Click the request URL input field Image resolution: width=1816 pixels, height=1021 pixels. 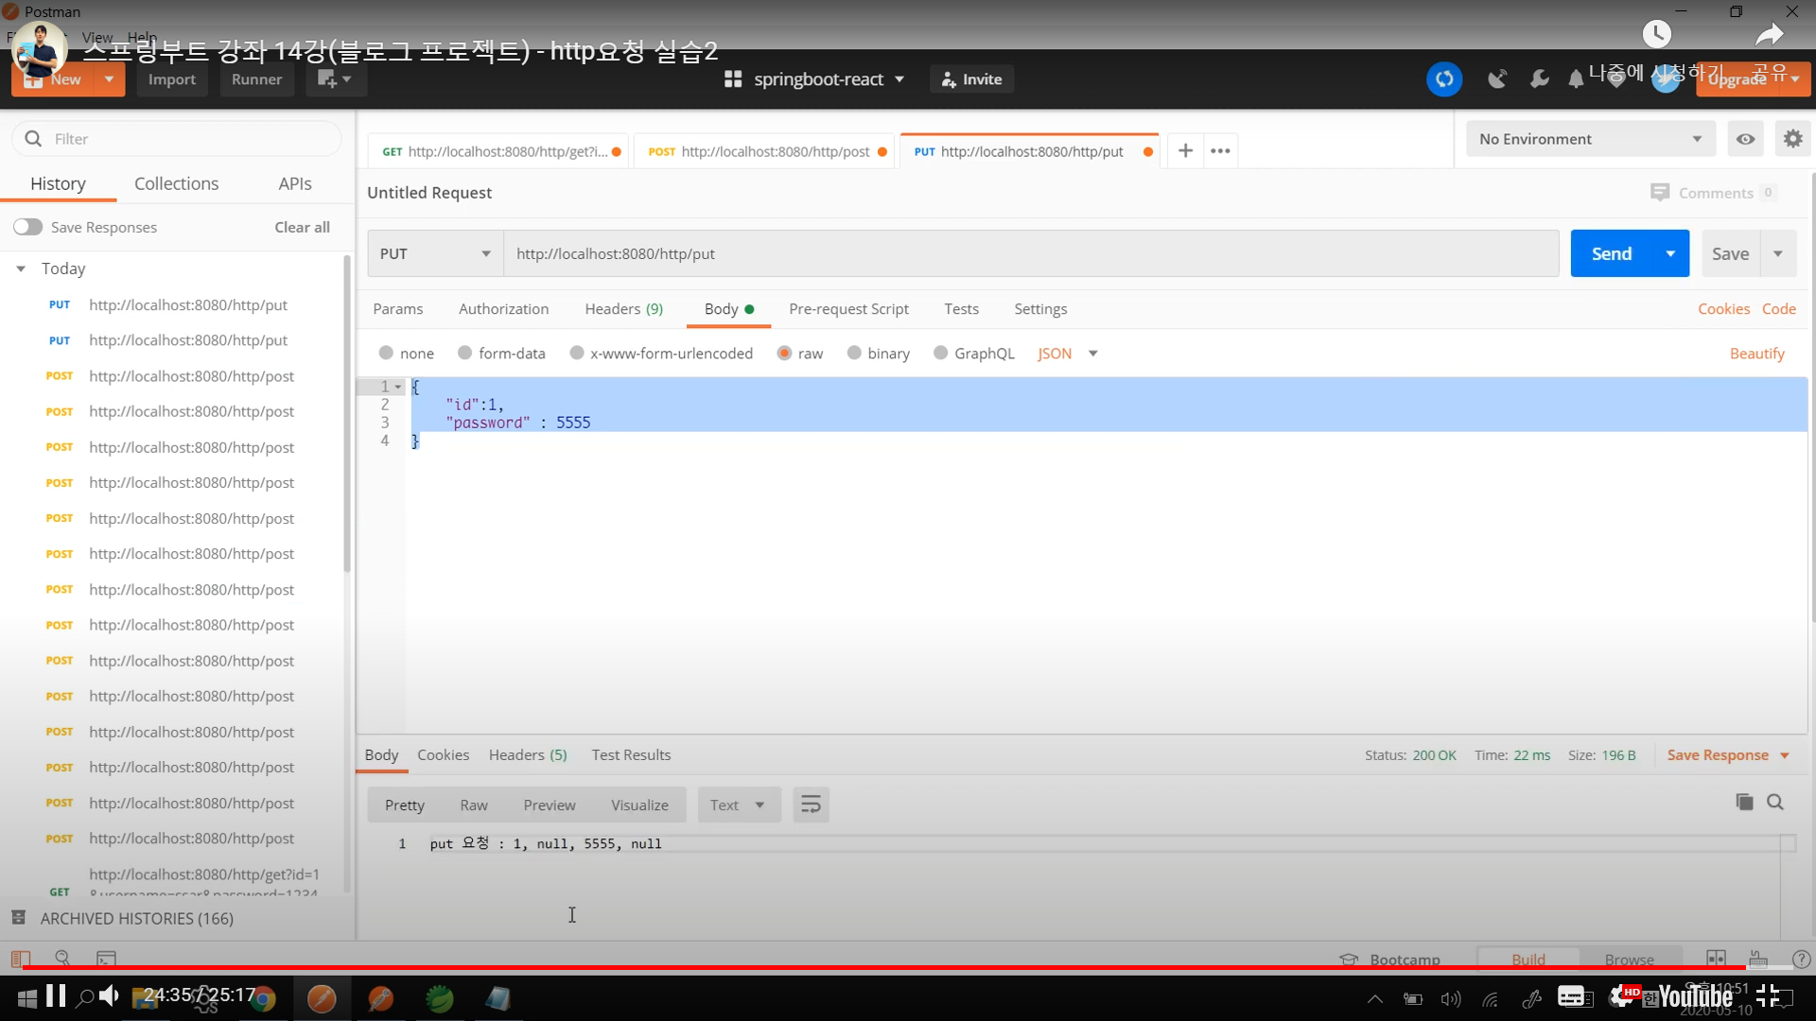(x=1031, y=253)
